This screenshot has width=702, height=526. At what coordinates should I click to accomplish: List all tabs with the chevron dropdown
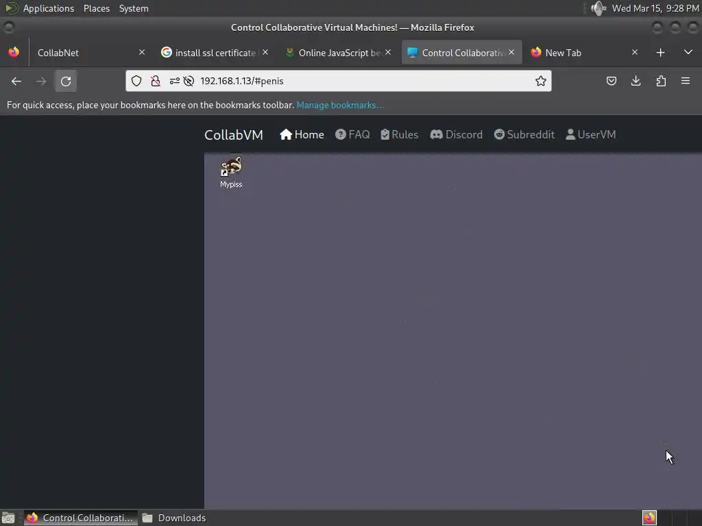pyautogui.click(x=688, y=52)
